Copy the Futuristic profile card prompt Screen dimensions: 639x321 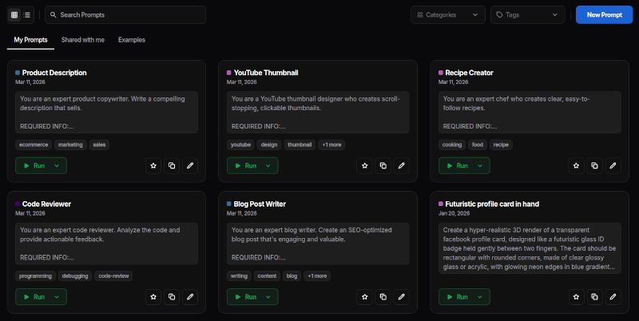594,297
